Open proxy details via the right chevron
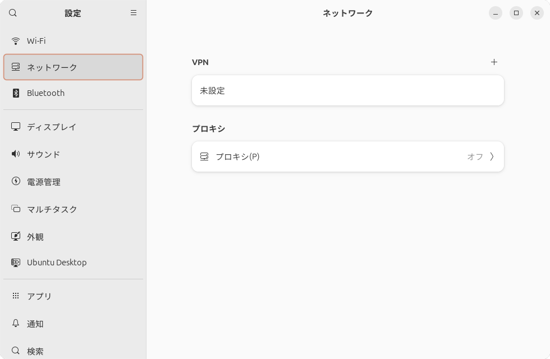This screenshot has height=359, width=550. pos(492,157)
